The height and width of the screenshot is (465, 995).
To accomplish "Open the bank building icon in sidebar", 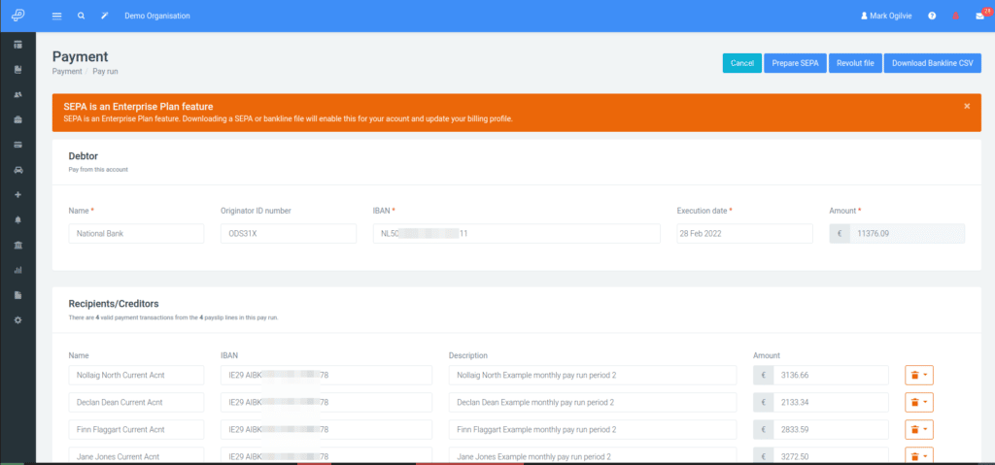I will 17,245.
